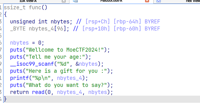
Task: Click the Pseudocode-A tab icon
Action: point(75,1)
